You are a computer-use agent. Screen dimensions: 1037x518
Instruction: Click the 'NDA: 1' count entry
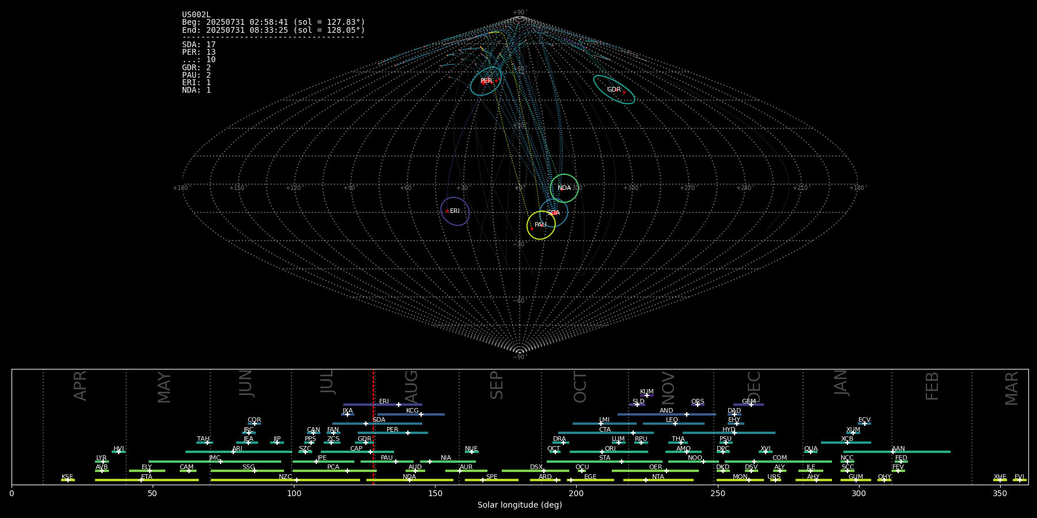pos(196,90)
